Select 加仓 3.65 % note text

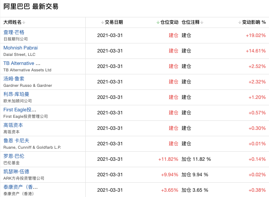pos(195,190)
